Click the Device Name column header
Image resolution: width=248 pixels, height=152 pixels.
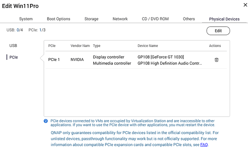tap(148, 46)
